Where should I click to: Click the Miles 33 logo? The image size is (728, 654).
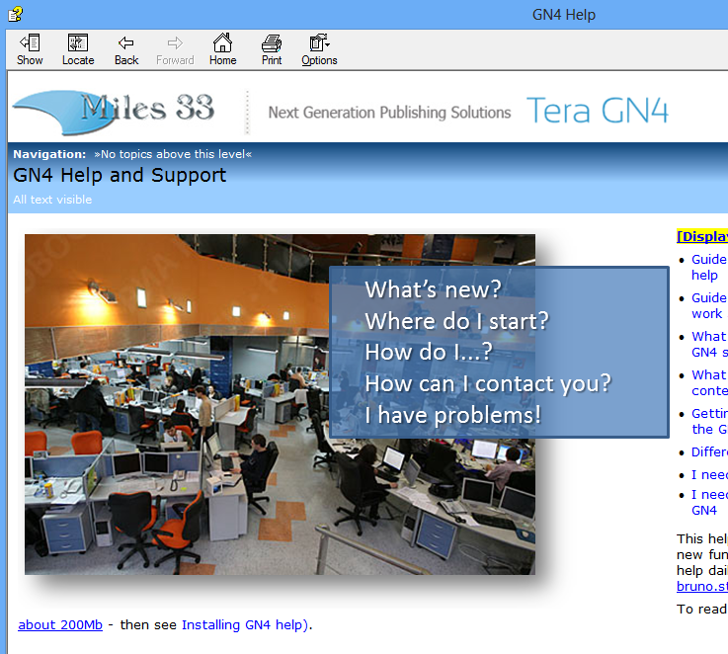[x=114, y=111]
